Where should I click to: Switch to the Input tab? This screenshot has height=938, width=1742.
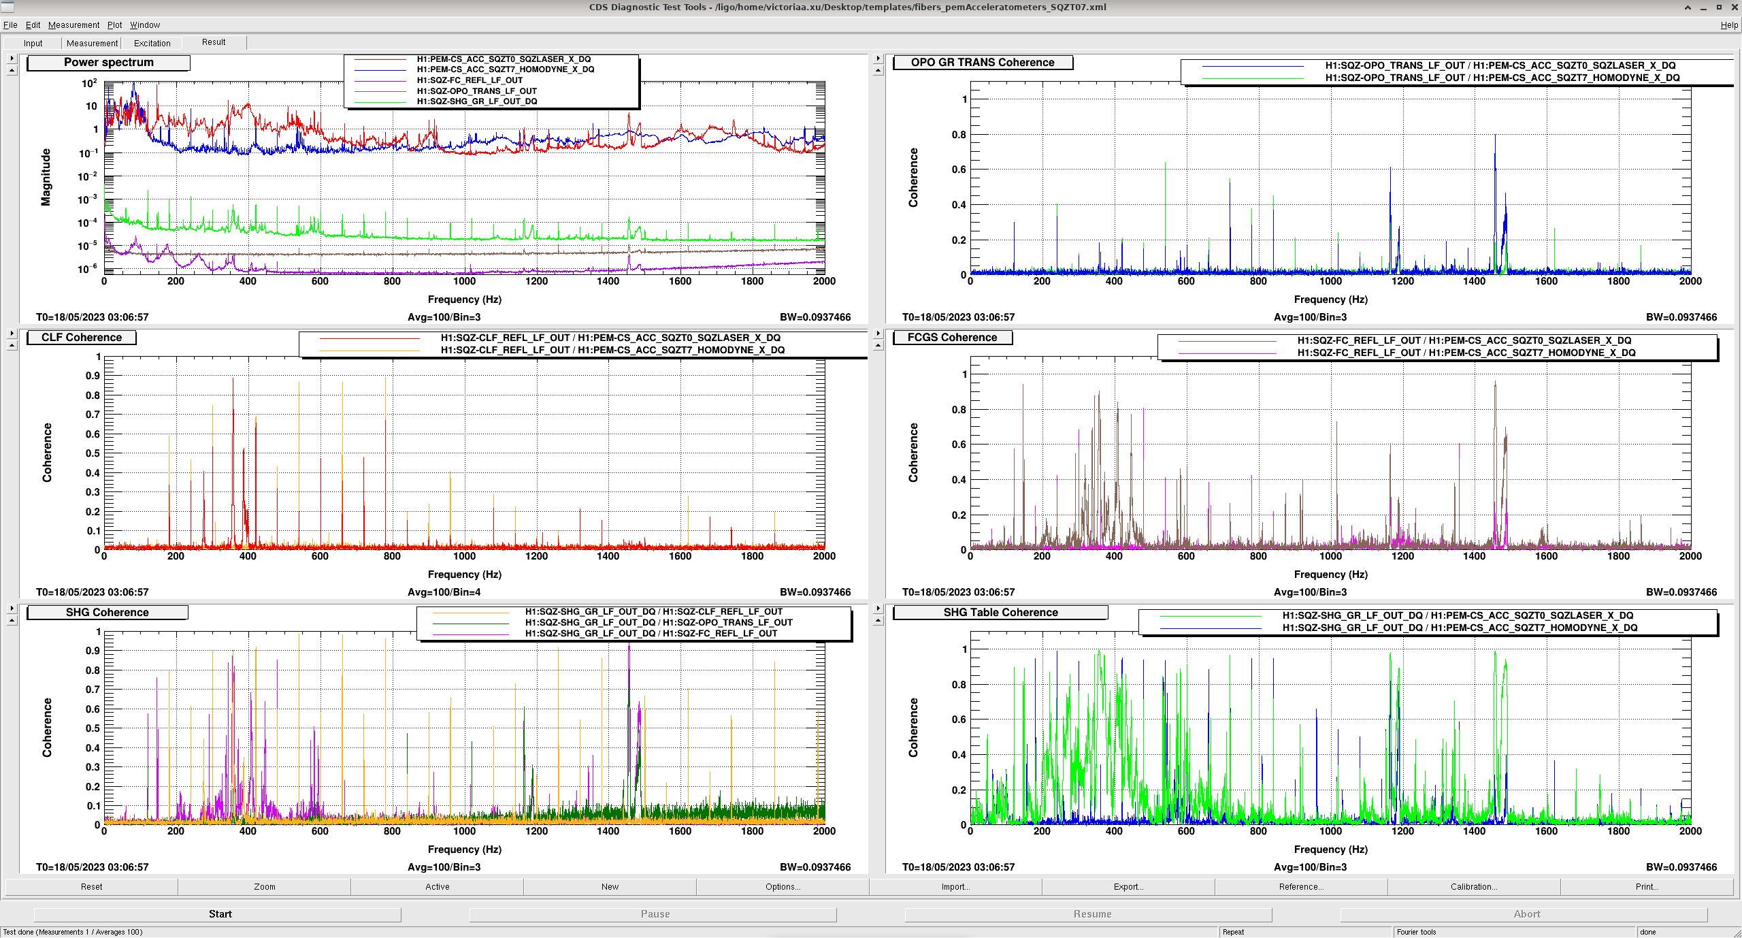(x=33, y=43)
